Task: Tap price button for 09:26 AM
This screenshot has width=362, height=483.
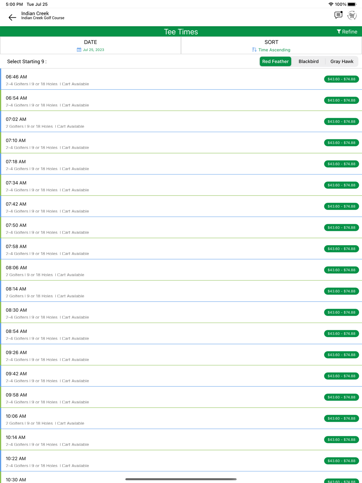Action: click(x=341, y=355)
